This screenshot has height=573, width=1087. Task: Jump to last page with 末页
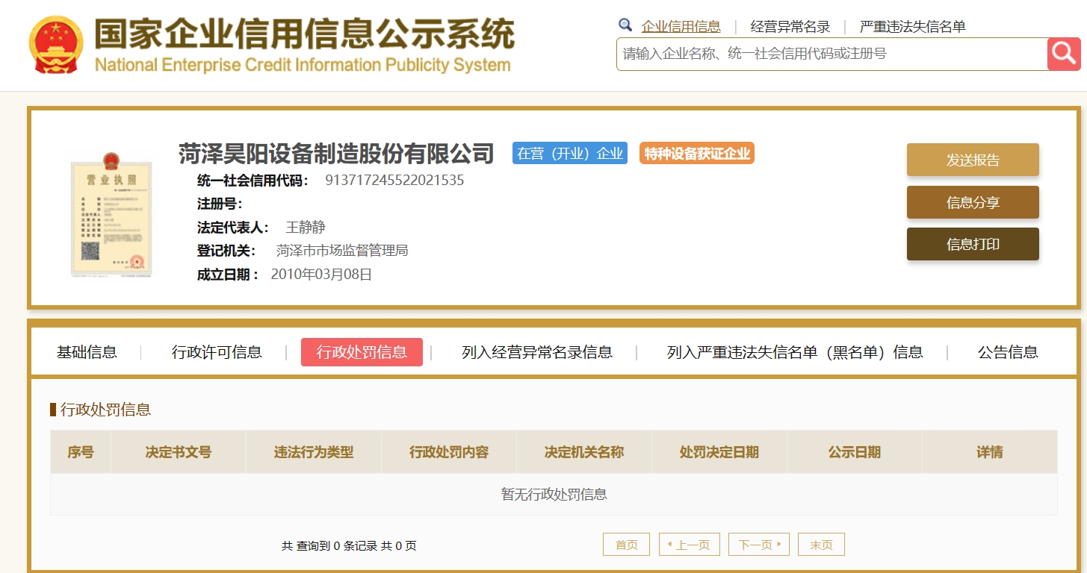click(x=821, y=545)
